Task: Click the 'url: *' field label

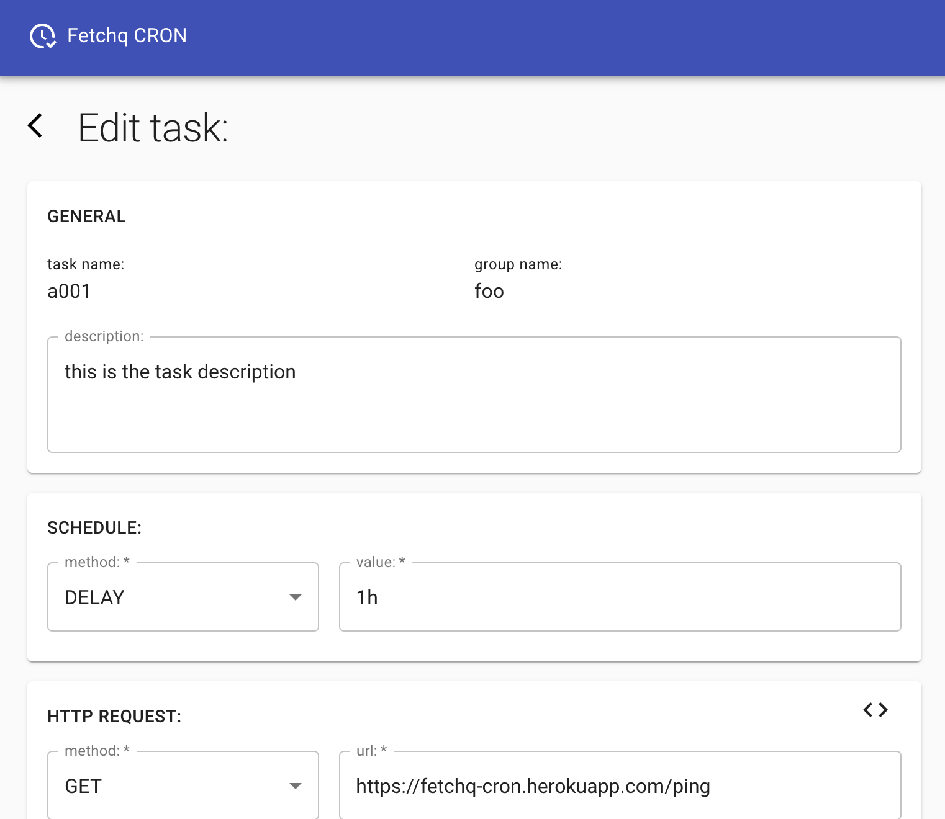Action: point(371,751)
